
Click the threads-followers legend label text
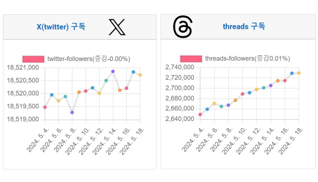(247, 59)
